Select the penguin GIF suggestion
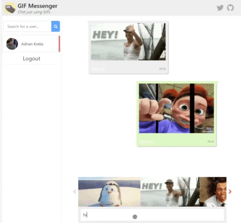The height and width of the screenshot is (223, 241). click(x=109, y=191)
